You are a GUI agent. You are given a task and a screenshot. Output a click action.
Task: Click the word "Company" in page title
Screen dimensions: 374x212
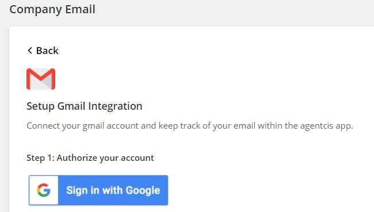pos(36,10)
